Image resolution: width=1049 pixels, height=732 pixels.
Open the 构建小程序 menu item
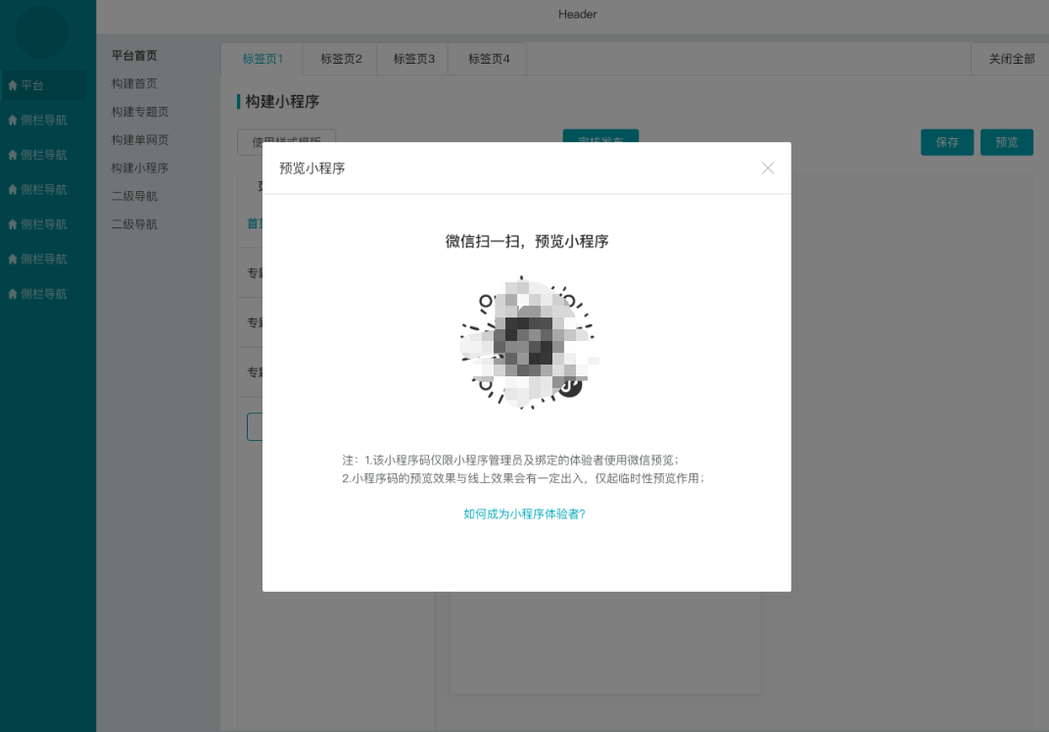point(140,168)
